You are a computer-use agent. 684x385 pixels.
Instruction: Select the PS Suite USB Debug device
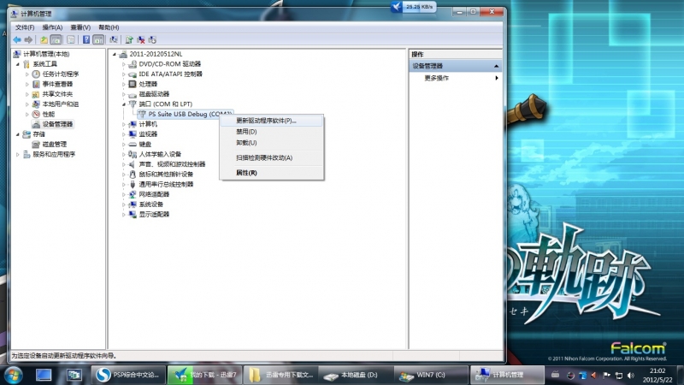click(186, 114)
